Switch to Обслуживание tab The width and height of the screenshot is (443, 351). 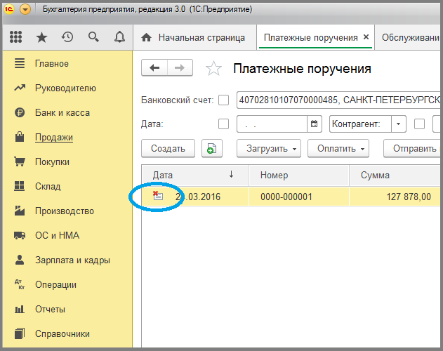click(409, 37)
